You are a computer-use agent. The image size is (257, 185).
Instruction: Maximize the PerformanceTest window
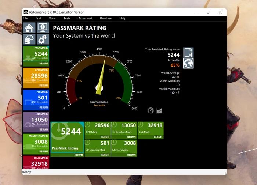coord(208,12)
